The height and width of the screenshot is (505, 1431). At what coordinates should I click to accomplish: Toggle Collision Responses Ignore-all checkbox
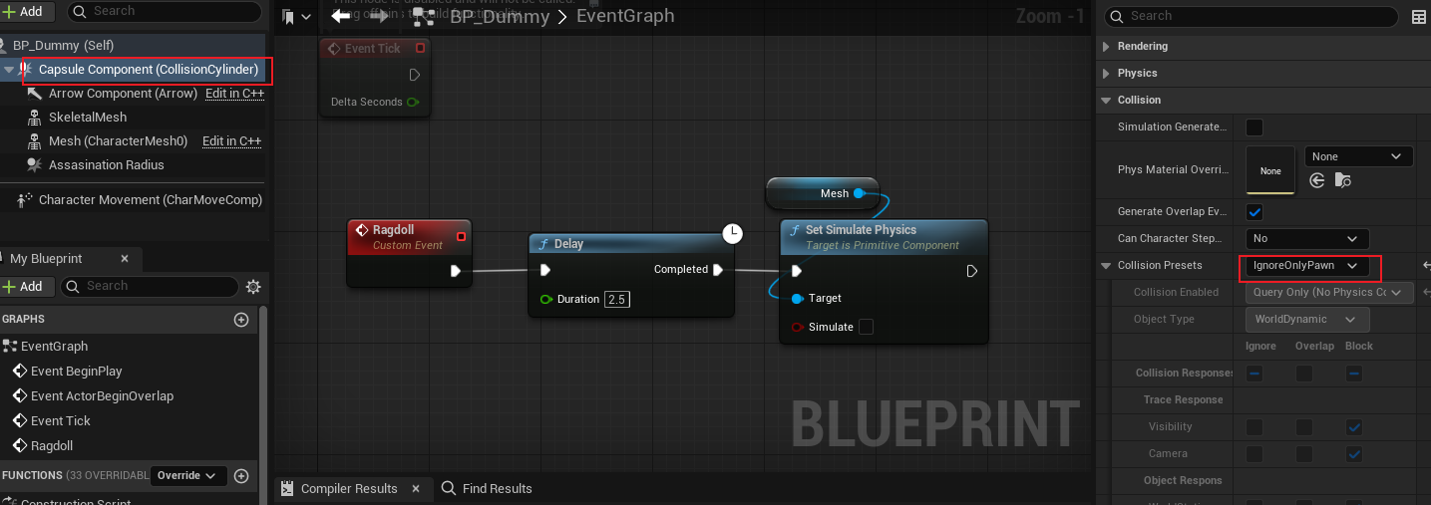coord(1254,374)
